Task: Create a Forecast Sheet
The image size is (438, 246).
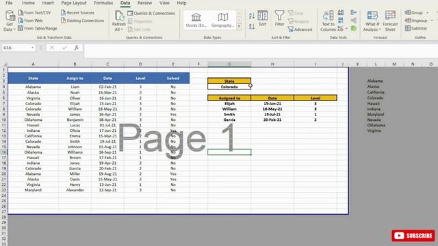Action: (390, 21)
